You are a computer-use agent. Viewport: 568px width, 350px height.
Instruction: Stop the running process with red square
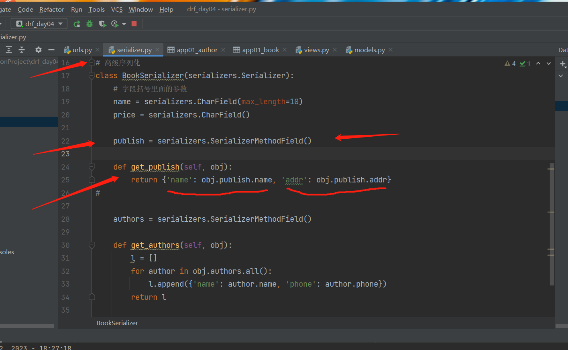click(134, 24)
